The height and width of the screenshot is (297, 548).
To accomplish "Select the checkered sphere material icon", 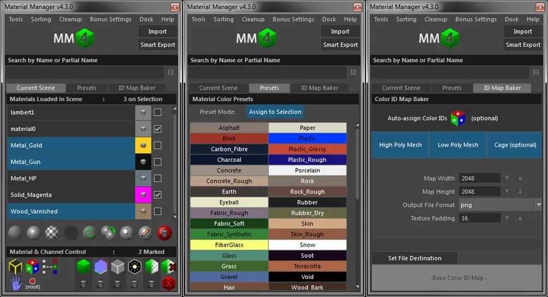I will 52,233.
